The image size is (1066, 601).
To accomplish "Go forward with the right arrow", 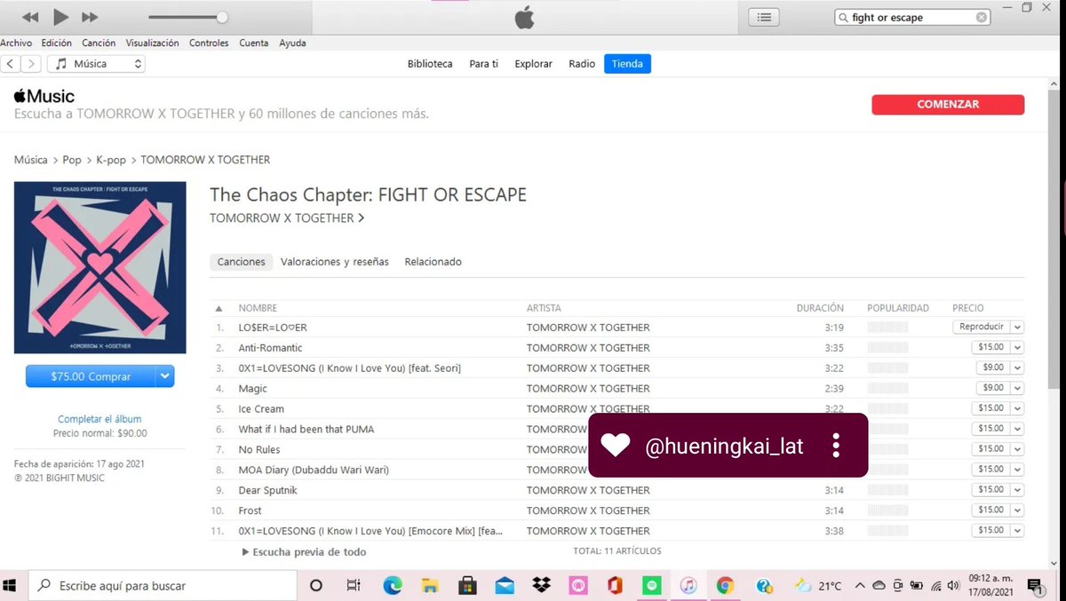I will pyautogui.click(x=31, y=64).
